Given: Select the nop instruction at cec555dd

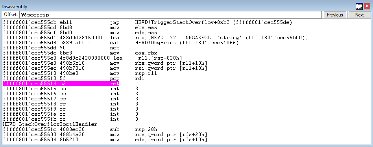Looking at the screenshot, I should coord(61,48).
